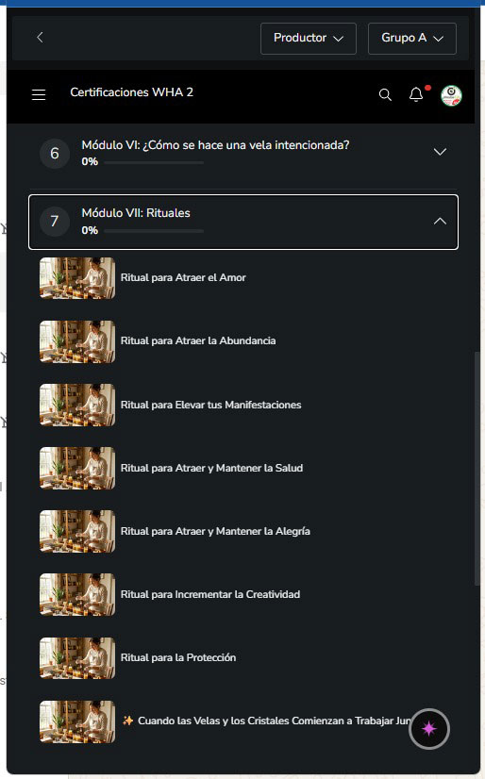Screen dimensions: 485x779
Task: Open the purple sparkle assistant button
Action: pyautogui.click(x=428, y=729)
